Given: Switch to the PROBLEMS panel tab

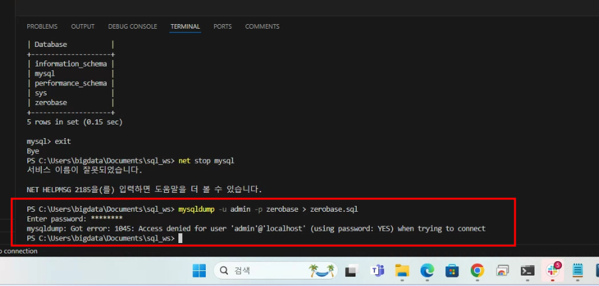Looking at the screenshot, I should coord(42,26).
